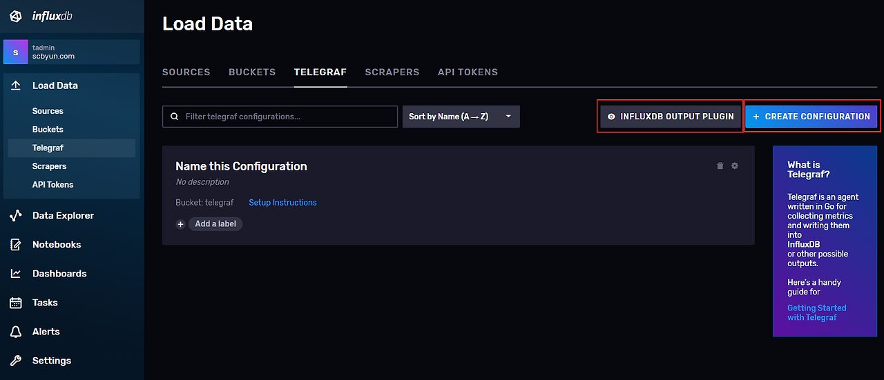
Task: Click the No description text
Action: (202, 182)
